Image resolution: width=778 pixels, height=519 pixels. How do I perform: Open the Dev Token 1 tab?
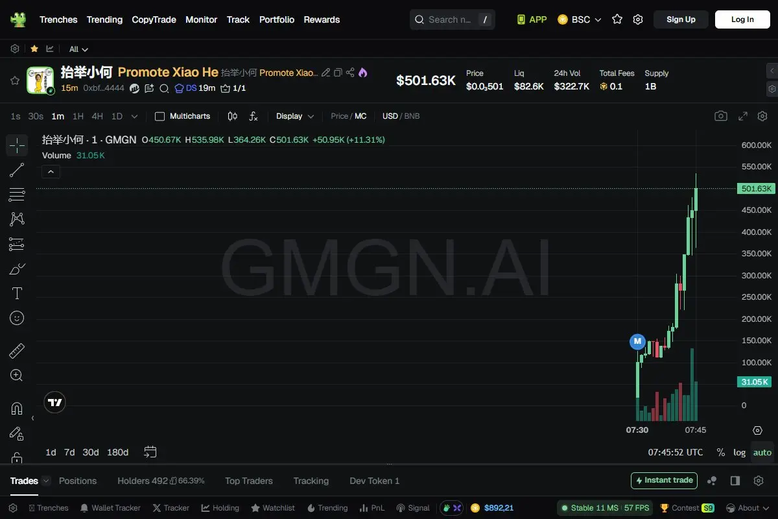coord(375,481)
